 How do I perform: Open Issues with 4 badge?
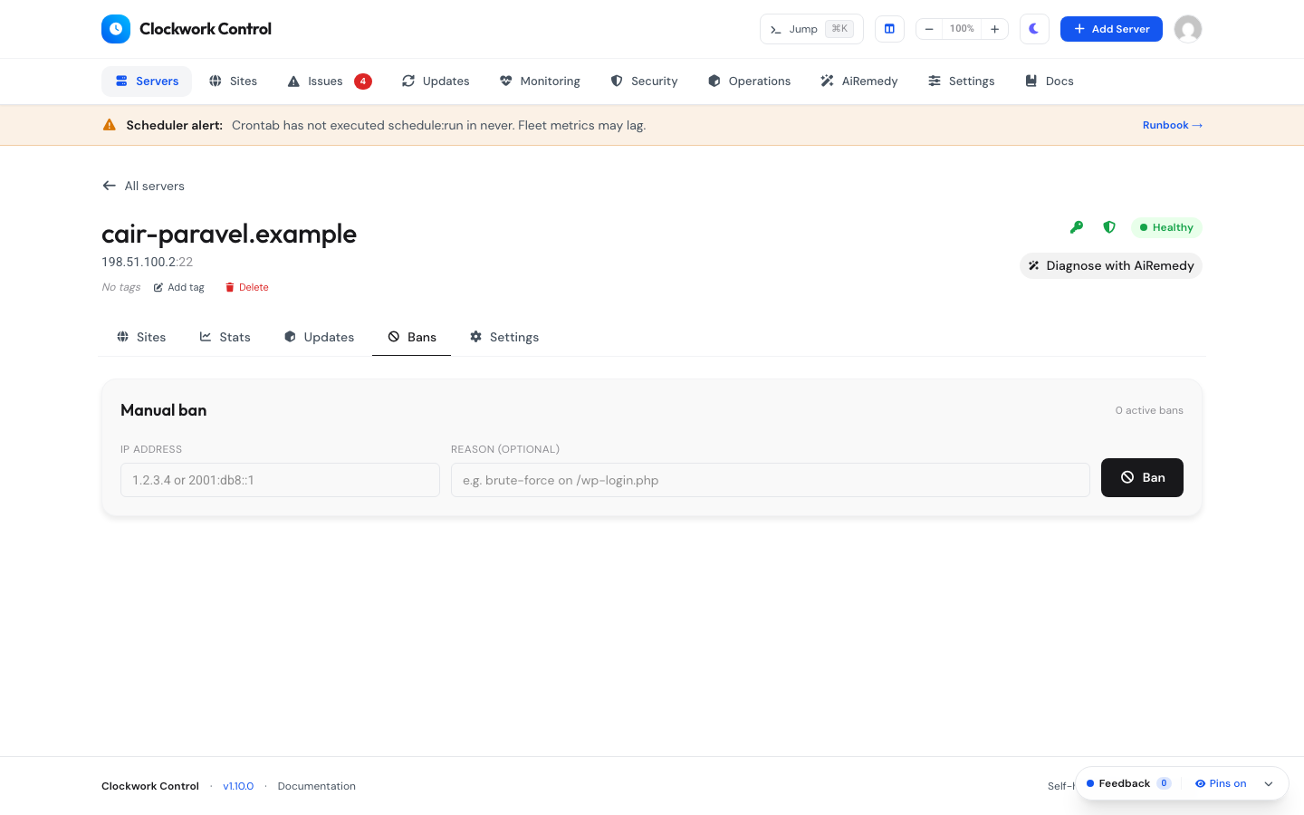pos(329,81)
